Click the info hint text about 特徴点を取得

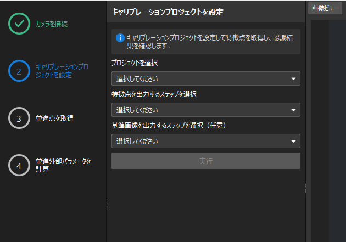click(x=210, y=42)
